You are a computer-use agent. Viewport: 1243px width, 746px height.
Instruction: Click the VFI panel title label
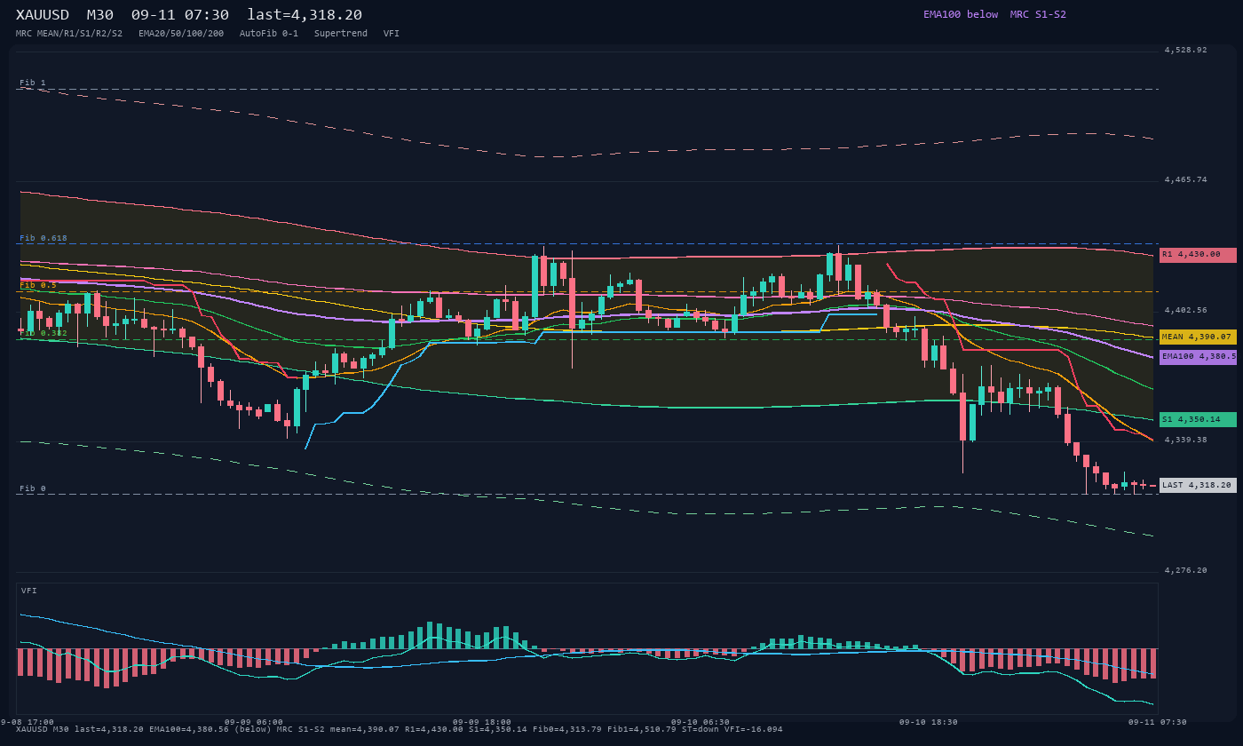(29, 591)
